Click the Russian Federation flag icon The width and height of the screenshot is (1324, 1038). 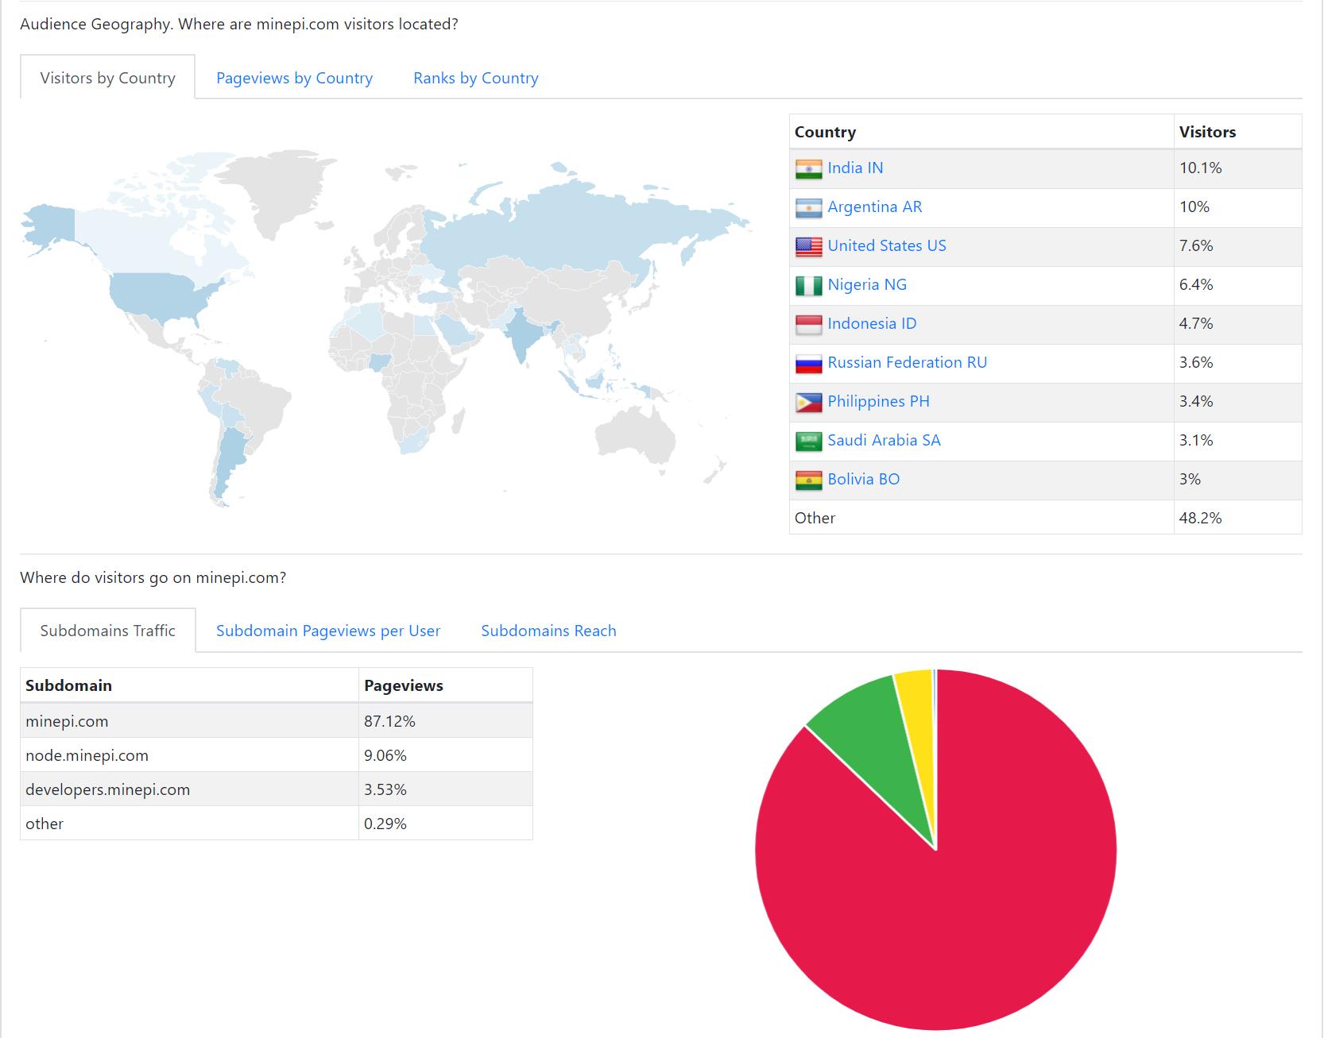click(x=808, y=363)
